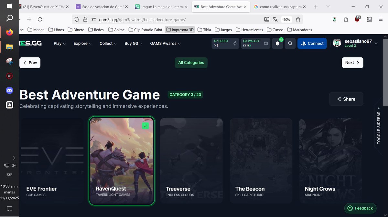Viewport: 388px width, 217px height.
Task: Expand the GAM3 Awards menu
Action: (165, 44)
